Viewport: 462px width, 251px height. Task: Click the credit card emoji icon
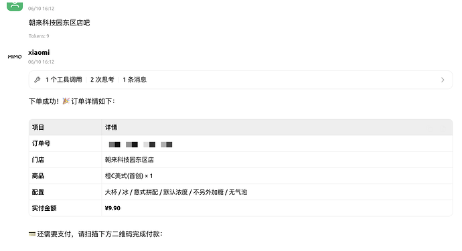point(32,234)
